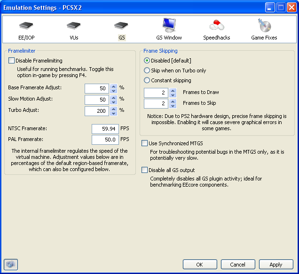The image size is (299, 274).
Task: Switch to the EE/IOP tab label
Action: coord(26,38)
